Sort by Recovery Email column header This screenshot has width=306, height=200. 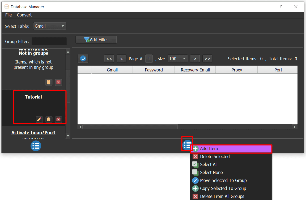pos(195,70)
